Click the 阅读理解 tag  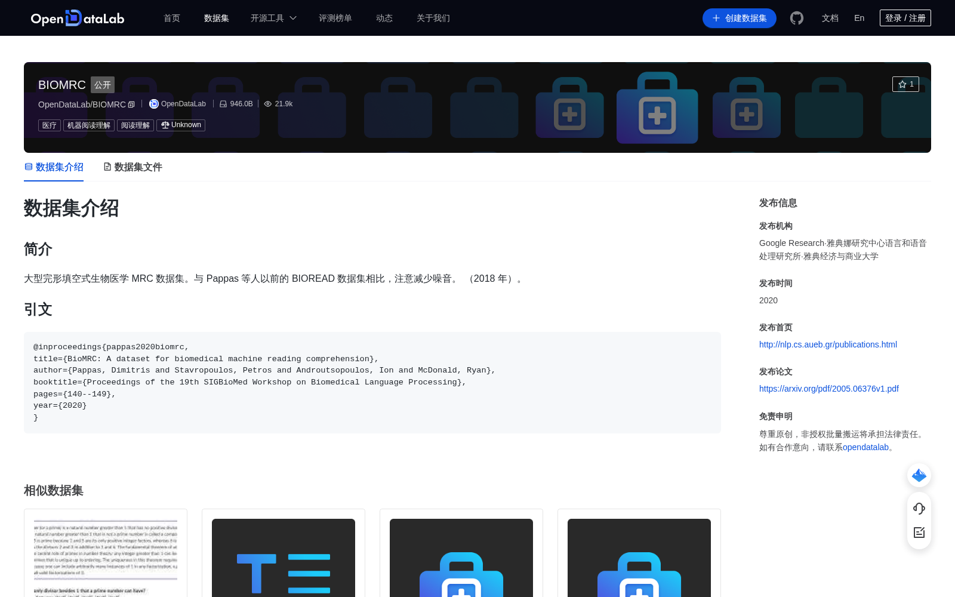pos(135,125)
